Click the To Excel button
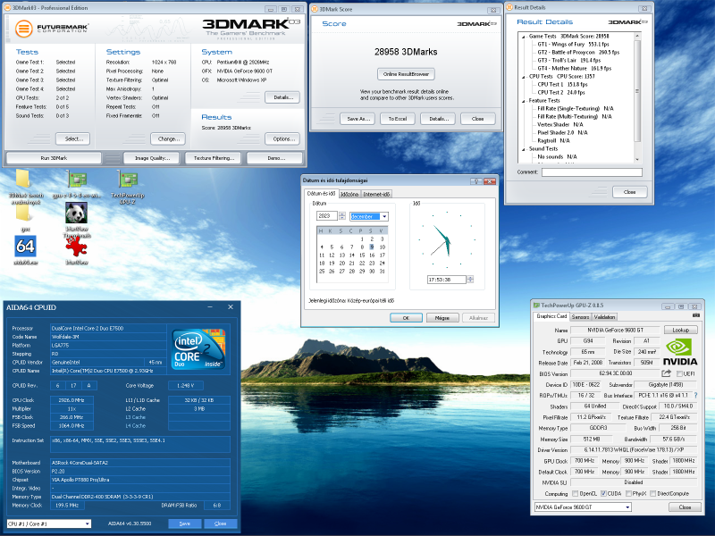 pos(397,119)
